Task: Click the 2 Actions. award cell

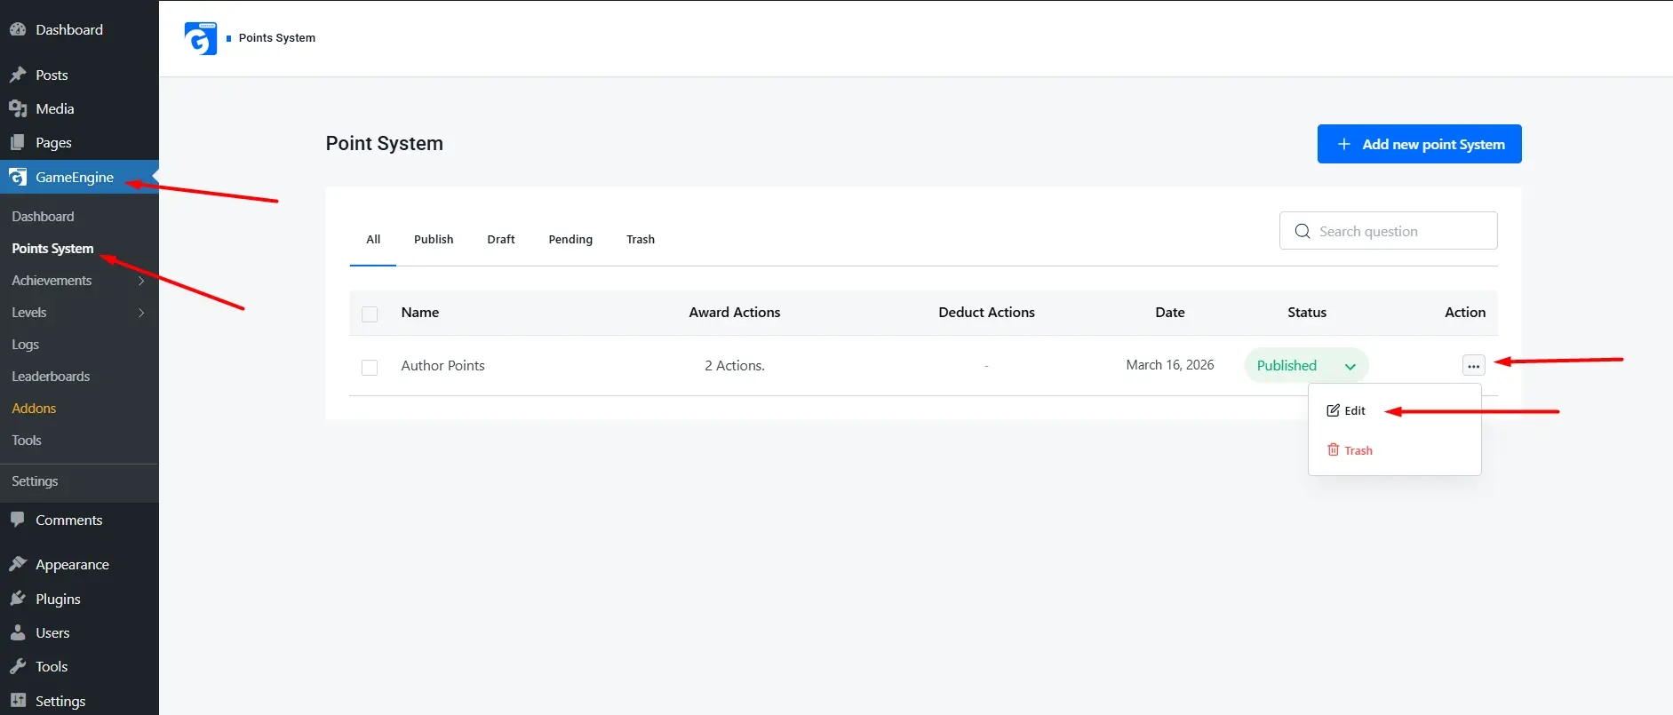Action: (x=735, y=365)
